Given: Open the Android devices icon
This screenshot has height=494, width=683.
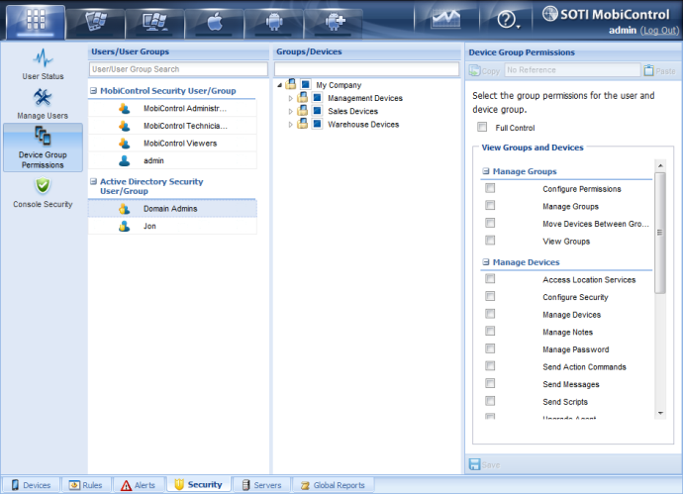Looking at the screenshot, I should coord(273,23).
